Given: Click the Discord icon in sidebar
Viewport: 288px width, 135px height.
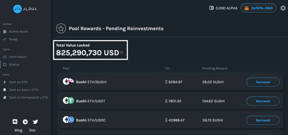Looking at the screenshot, I should (15, 122).
